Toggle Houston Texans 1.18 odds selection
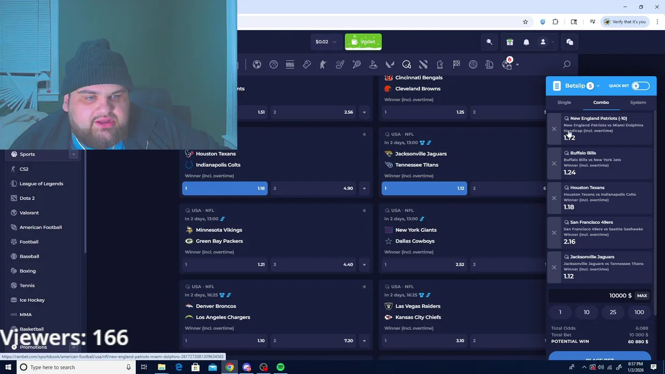This screenshot has width=665, height=374. tap(225, 188)
